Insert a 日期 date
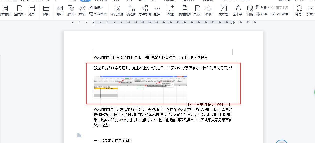This screenshot has height=143, width=315. click(x=250, y=11)
